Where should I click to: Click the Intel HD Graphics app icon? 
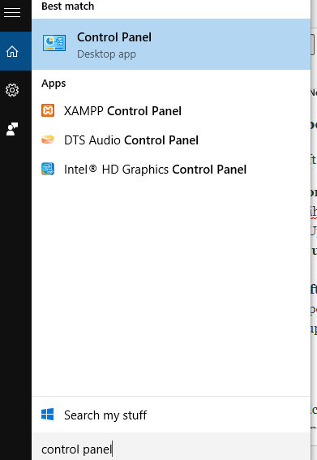pos(48,169)
